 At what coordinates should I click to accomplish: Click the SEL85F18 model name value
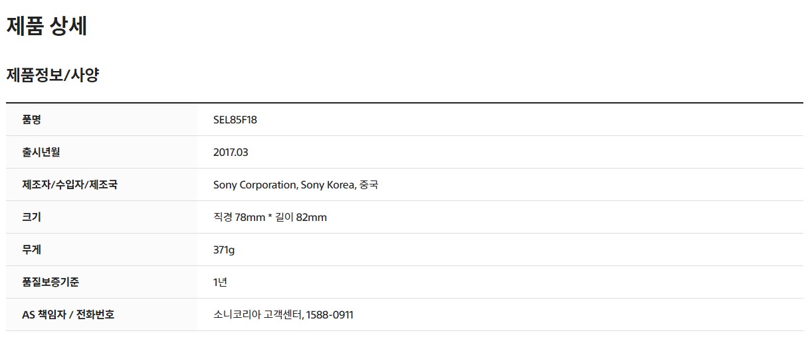(235, 119)
